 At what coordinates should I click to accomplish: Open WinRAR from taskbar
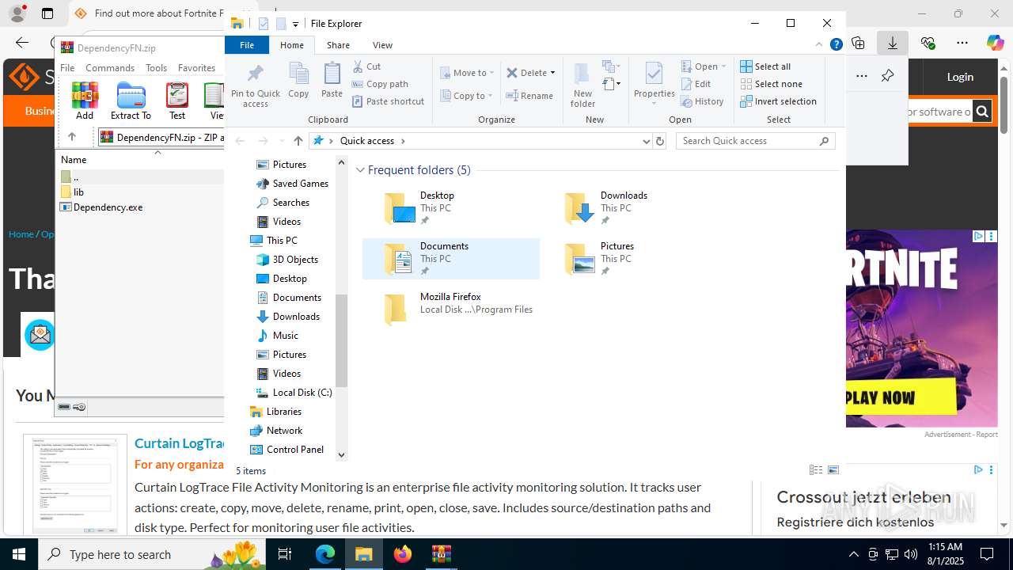[441, 554]
